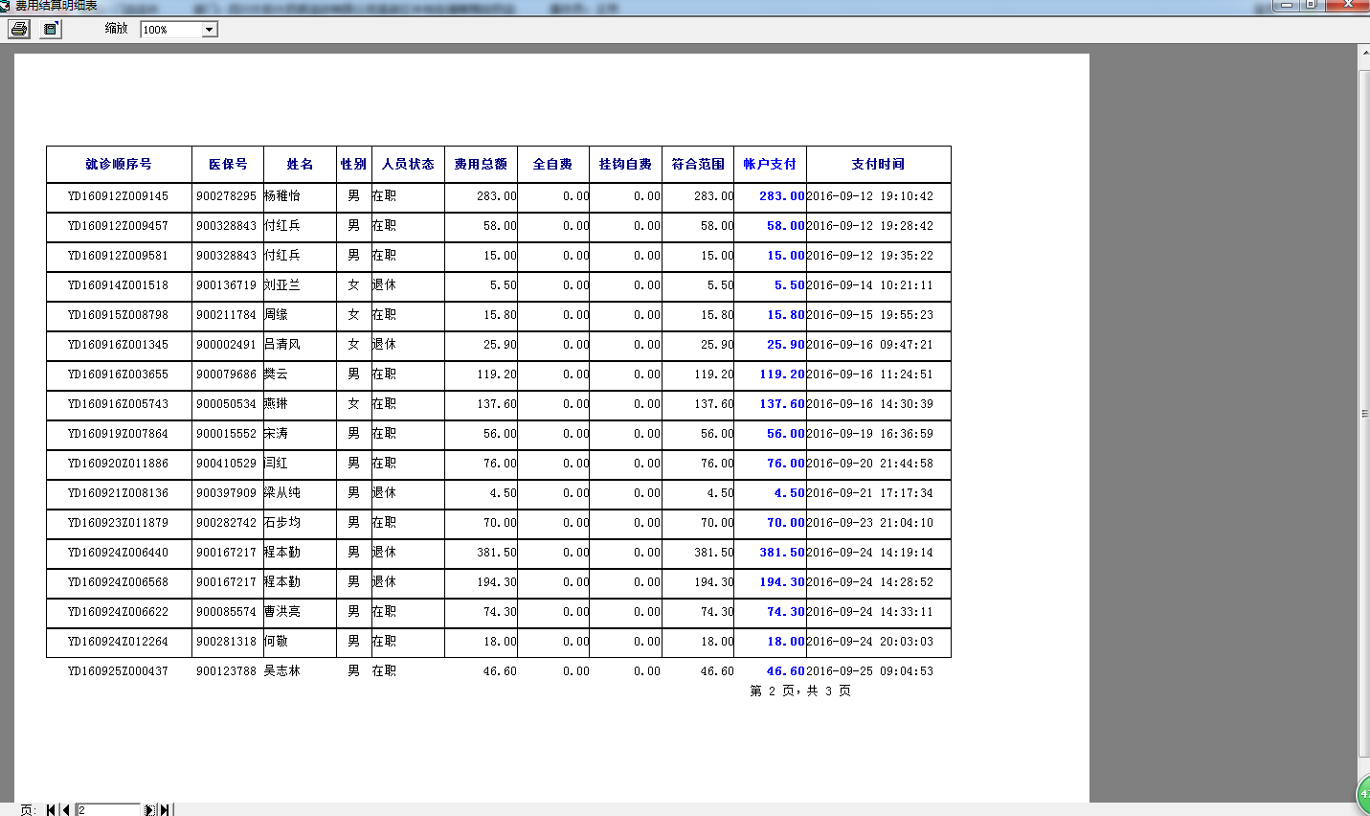Click the Print report icon

(19, 29)
